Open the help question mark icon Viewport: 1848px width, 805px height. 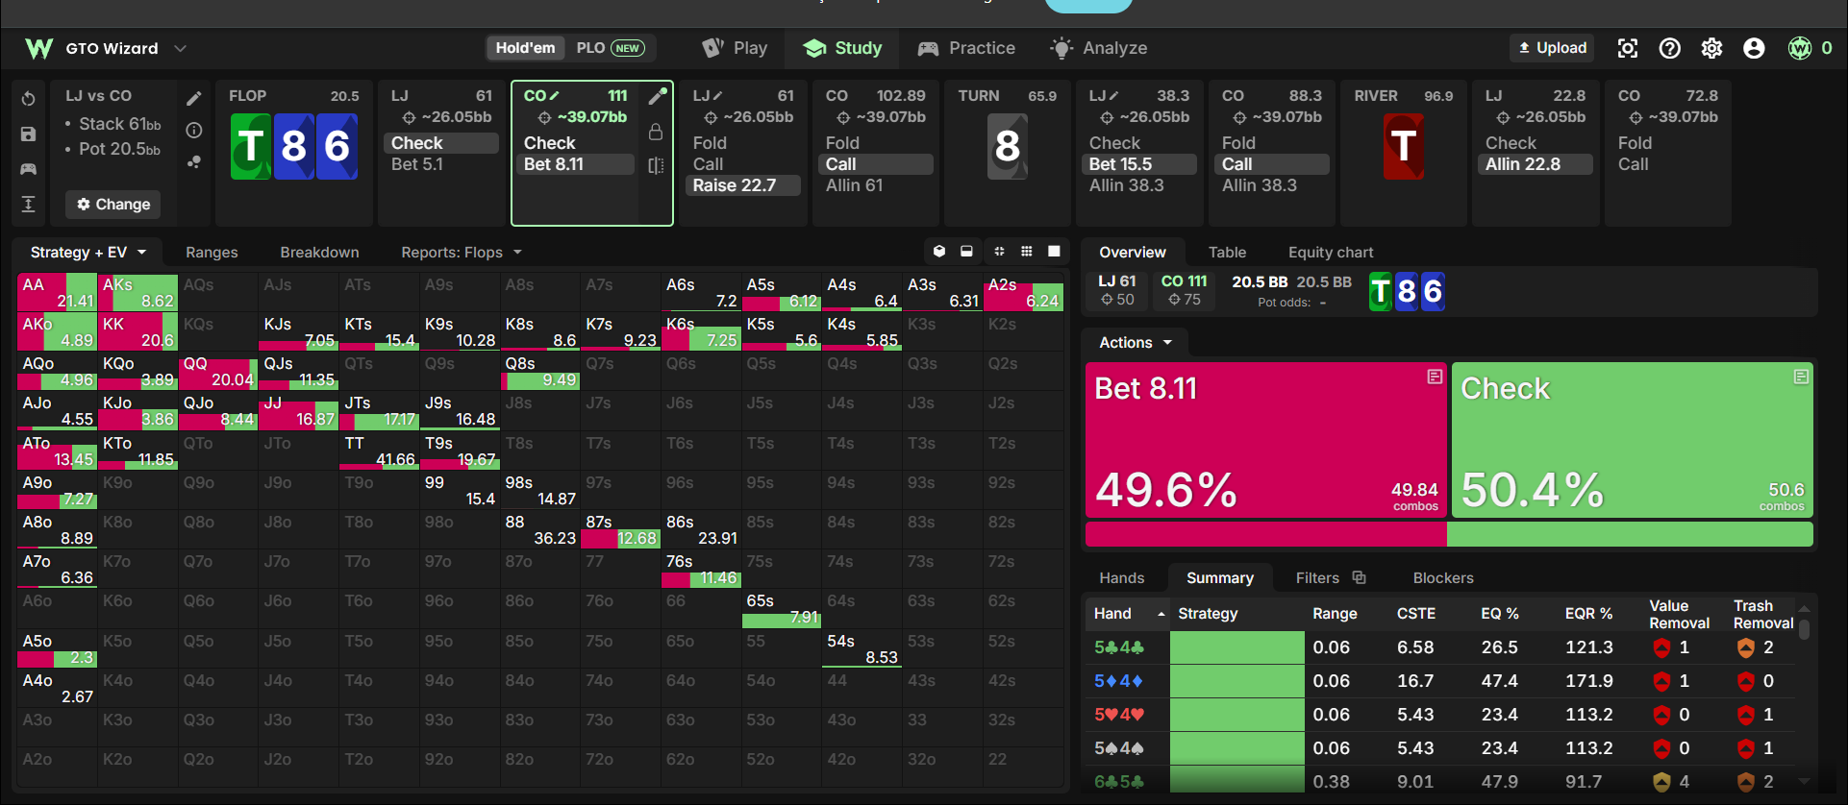[x=1670, y=48]
